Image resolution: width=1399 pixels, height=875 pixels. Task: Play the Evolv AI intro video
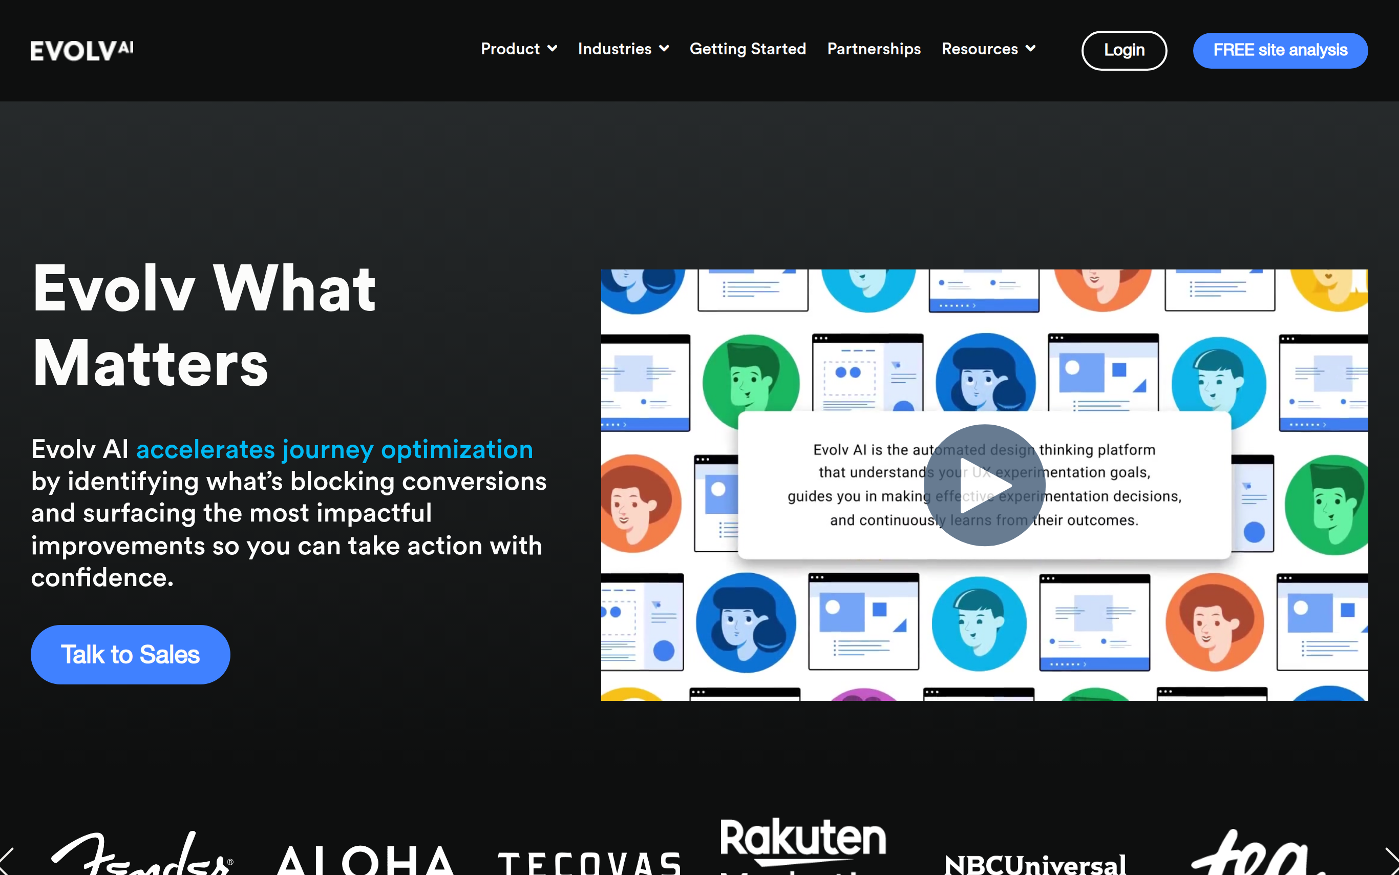[x=984, y=485]
